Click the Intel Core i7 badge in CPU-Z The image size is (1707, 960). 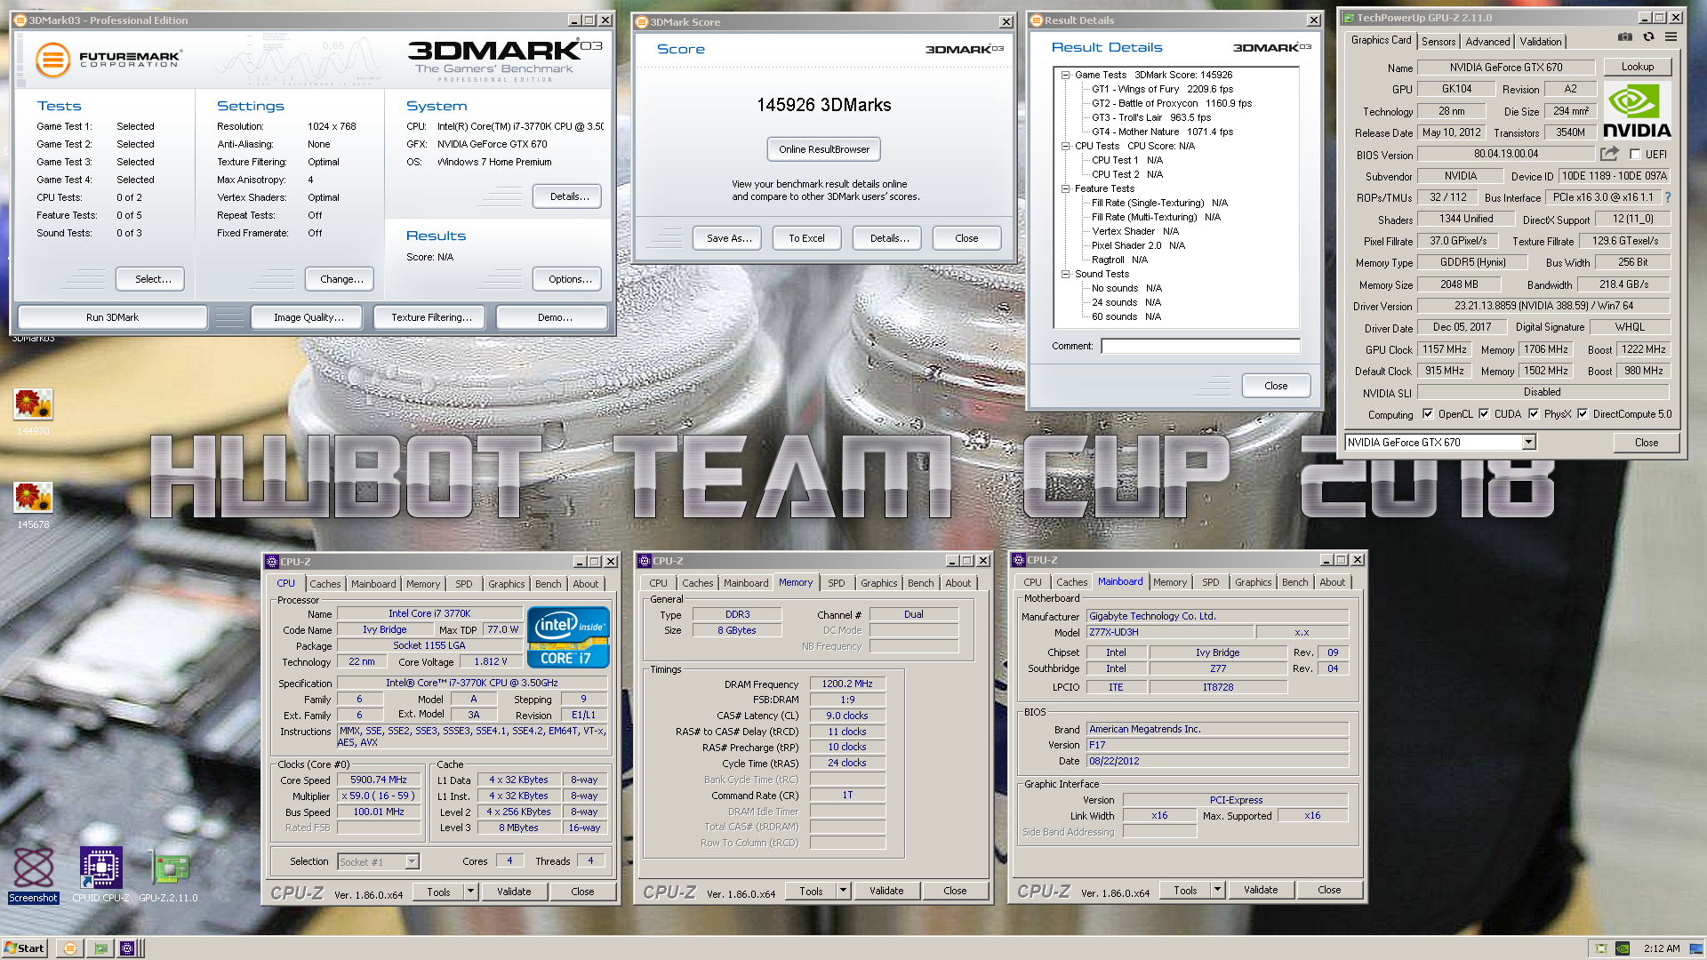(568, 636)
